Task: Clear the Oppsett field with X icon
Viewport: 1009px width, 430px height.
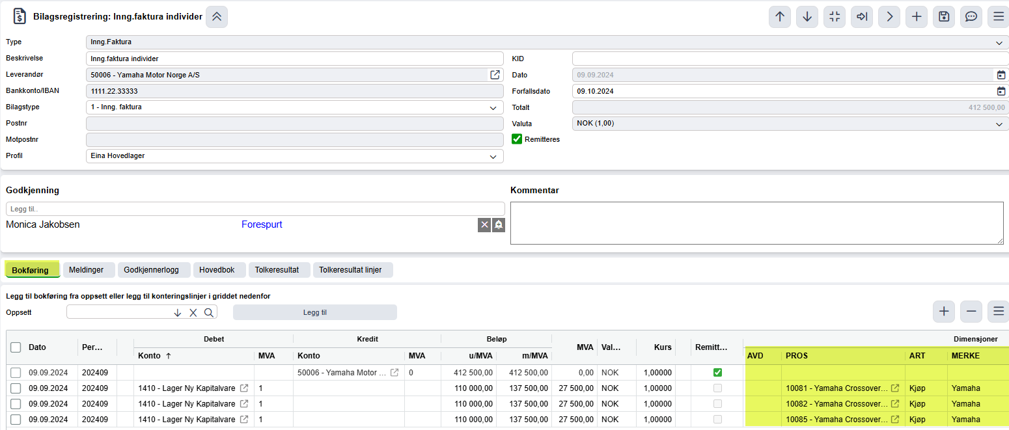Action: click(193, 312)
